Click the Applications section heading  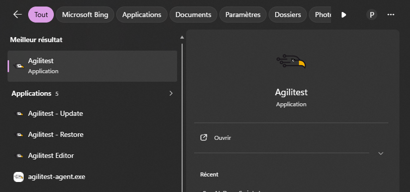pyautogui.click(x=31, y=94)
